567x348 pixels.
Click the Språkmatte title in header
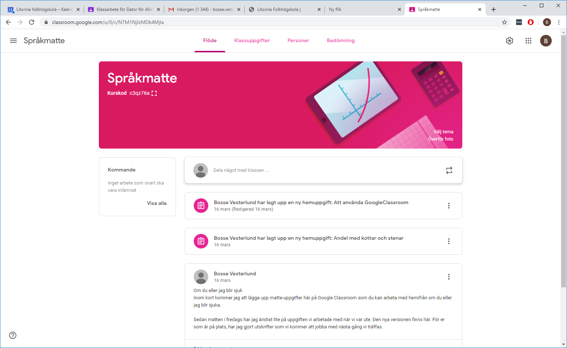tap(44, 41)
